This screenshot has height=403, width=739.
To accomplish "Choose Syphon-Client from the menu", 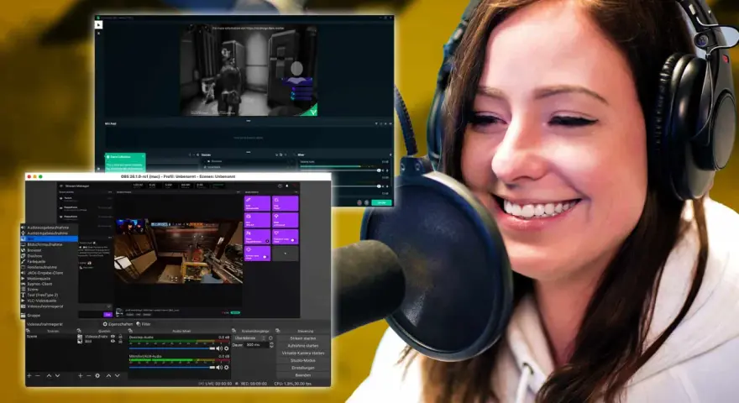I will click(39, 284).
